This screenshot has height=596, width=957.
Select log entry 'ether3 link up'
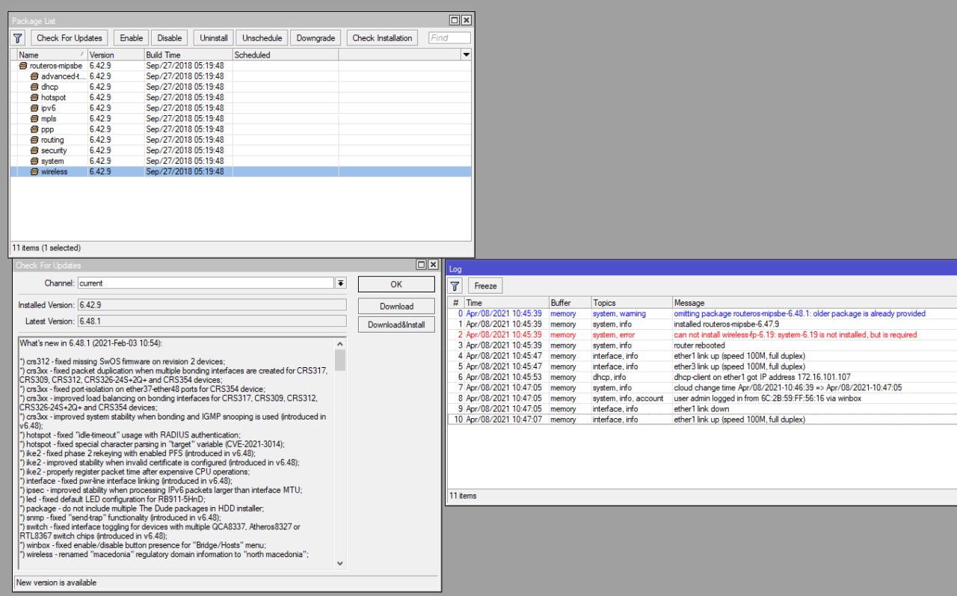tap(702, 367)
